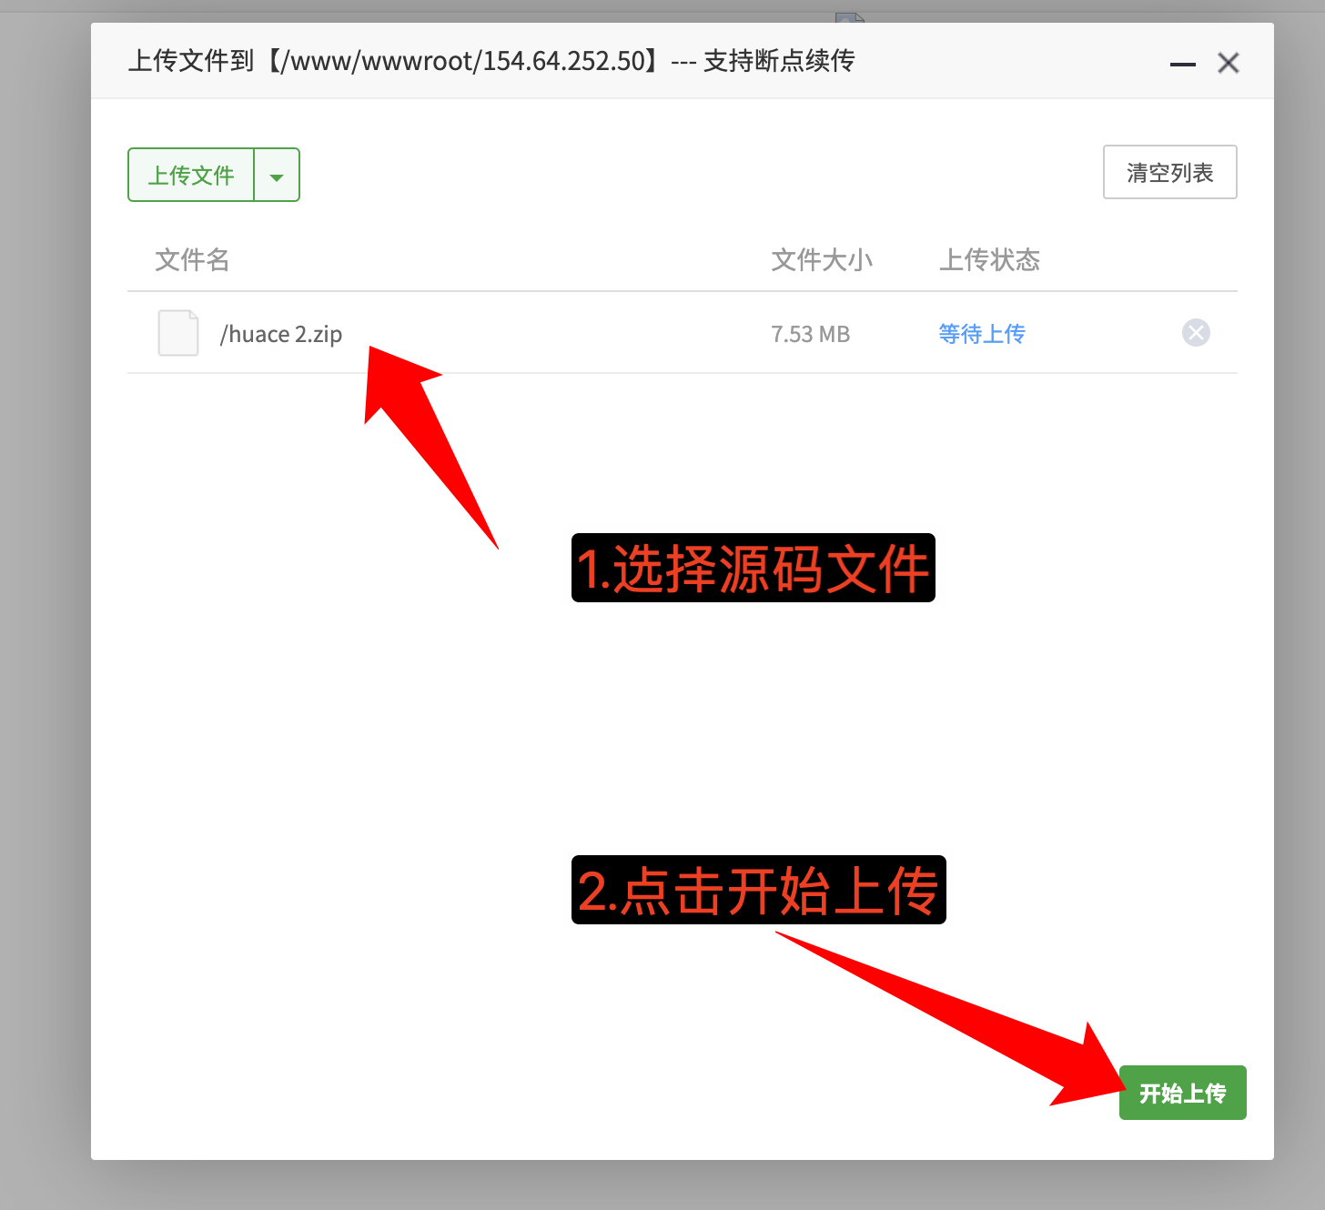Viewport: 1325px width, 1210px height.
Task: Close the upload dialog window
Action: tap(1229, 63)
